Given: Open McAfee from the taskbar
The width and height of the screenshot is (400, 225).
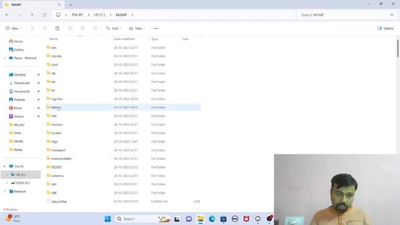Looking at the screenshot, I should 246,219.
